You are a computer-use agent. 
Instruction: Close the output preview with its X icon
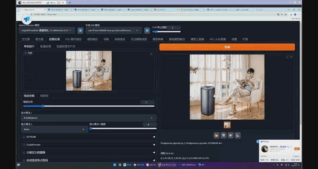coord(291,57)
